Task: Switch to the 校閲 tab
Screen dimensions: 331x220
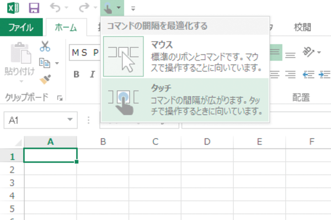Action: click(x=302, y=28)
